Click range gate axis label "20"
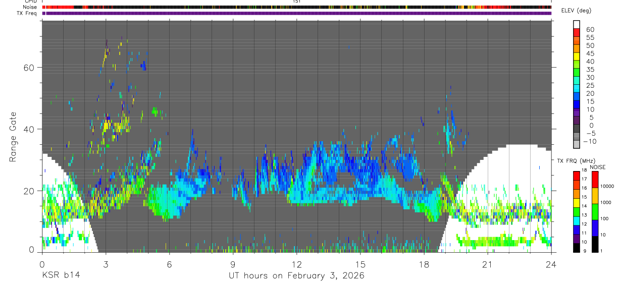This screenshot has height=286, width=620. 30,191
